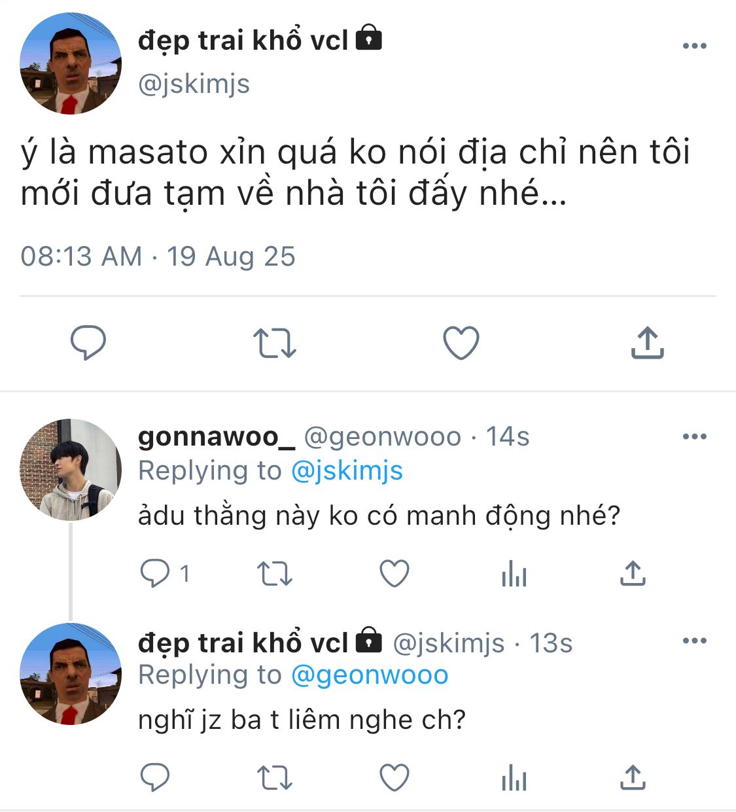
Task: Open more options on gonnawoo_'s reply
Action: coord(694,436)
